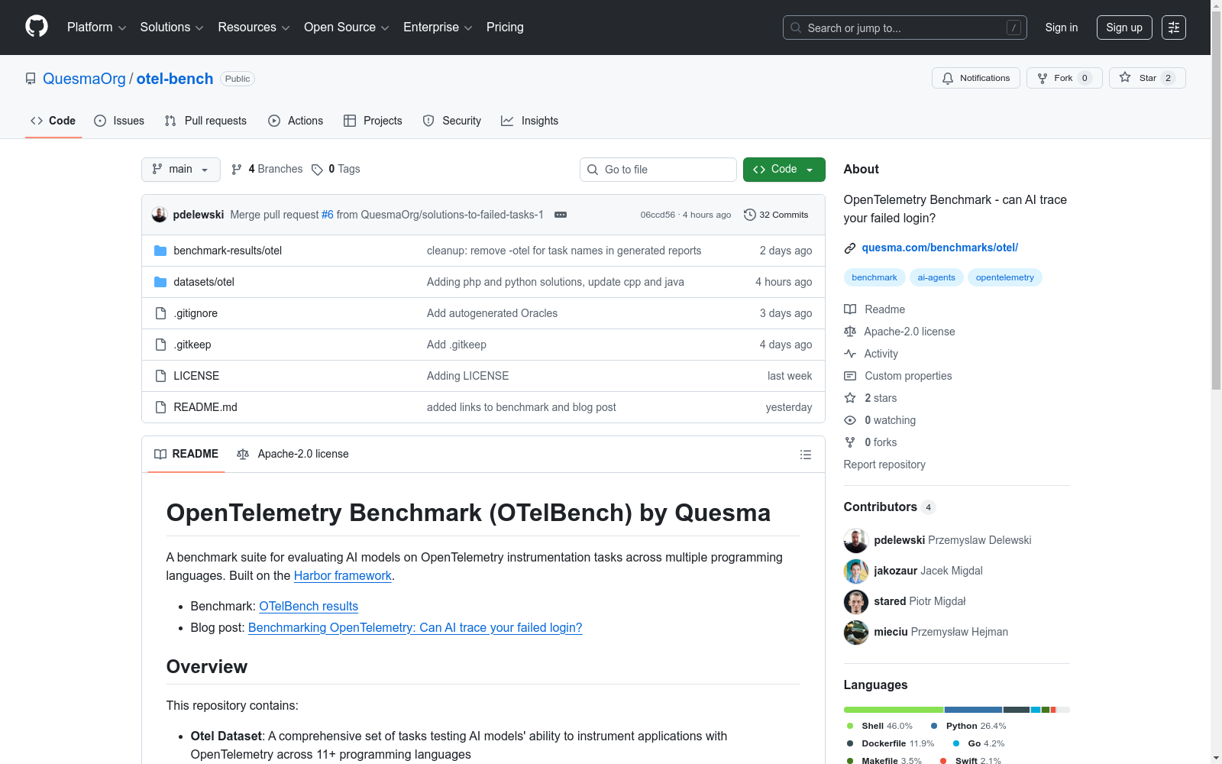1222x764 pixels.
Task: Click the scale icon beside Apache-2.0 license
Action: tap(850, 332)
